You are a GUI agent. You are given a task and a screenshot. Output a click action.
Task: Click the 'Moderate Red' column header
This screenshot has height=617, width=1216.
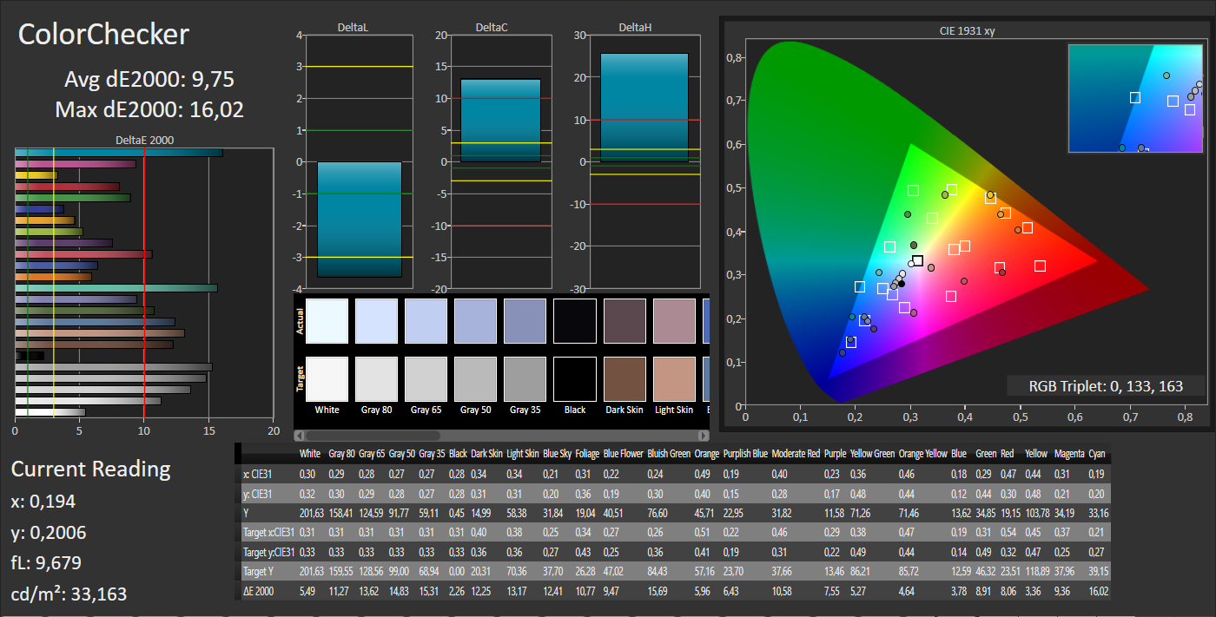tap(795, 454)
